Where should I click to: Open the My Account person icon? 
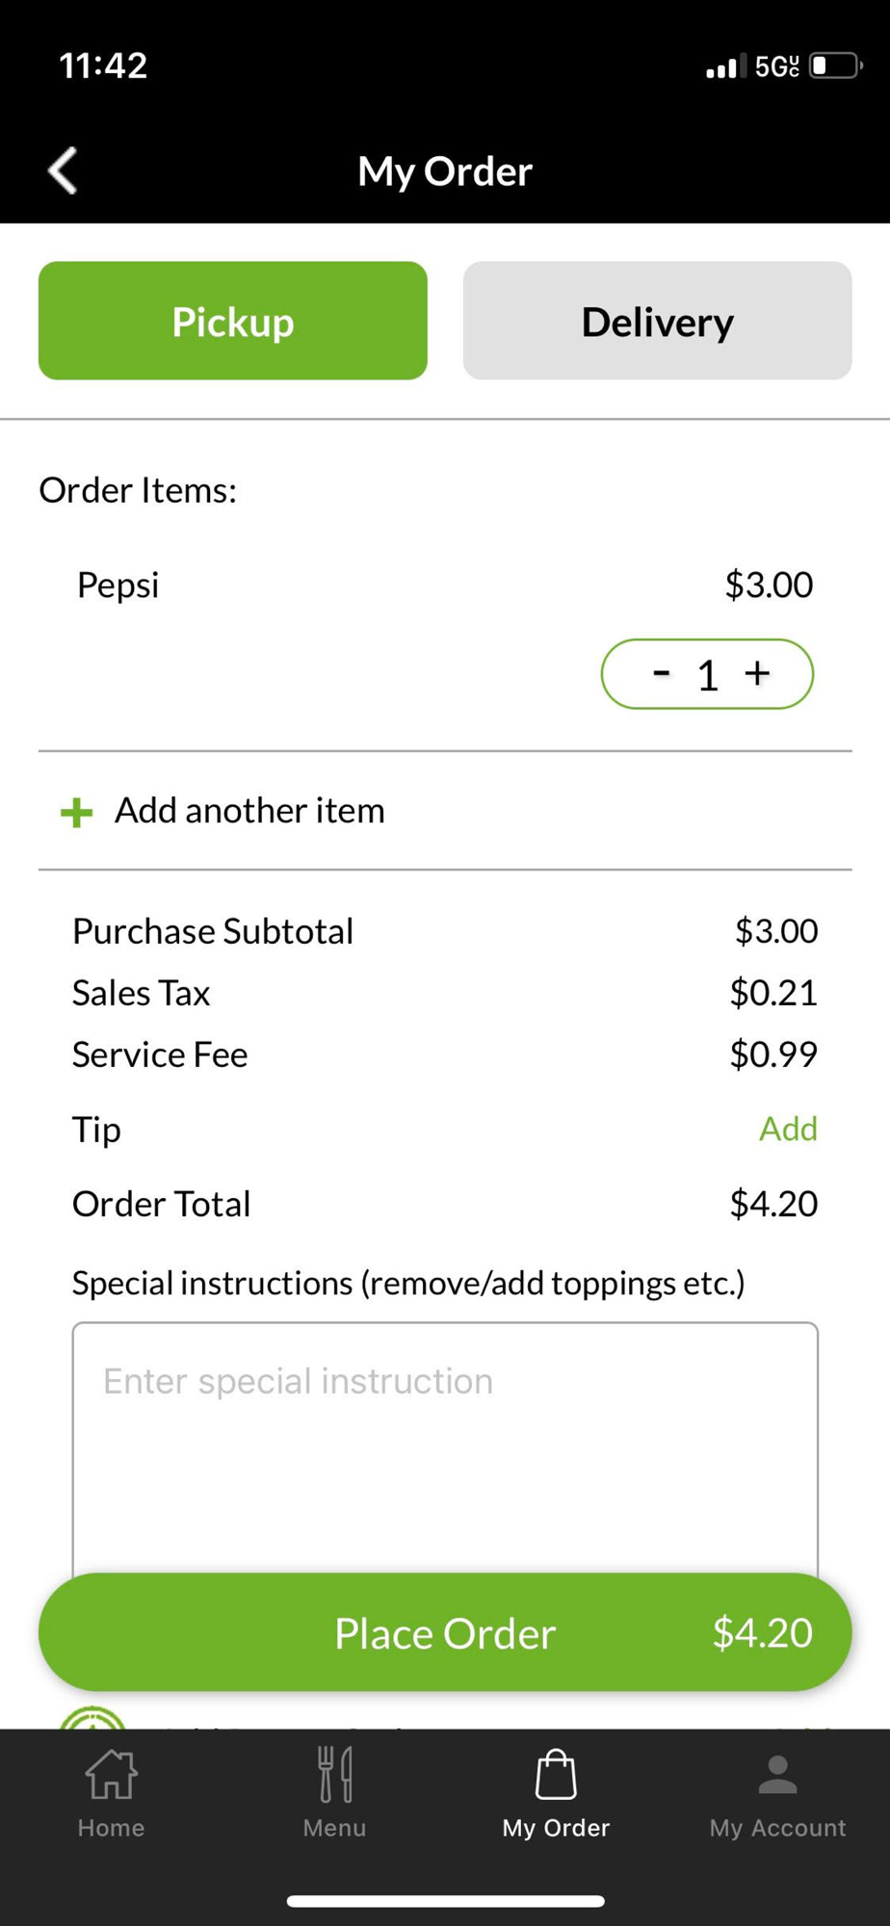point(777,1775)
